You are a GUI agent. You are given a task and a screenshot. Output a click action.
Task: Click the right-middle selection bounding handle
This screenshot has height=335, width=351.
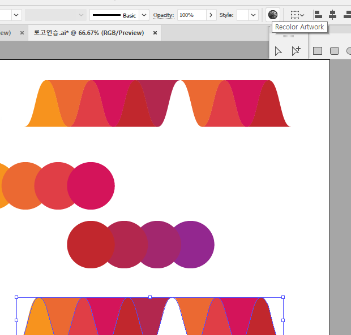[x=283, y=320]
